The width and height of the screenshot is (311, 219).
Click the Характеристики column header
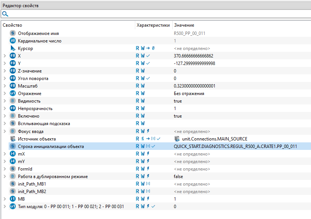click(x=153, y=25)
